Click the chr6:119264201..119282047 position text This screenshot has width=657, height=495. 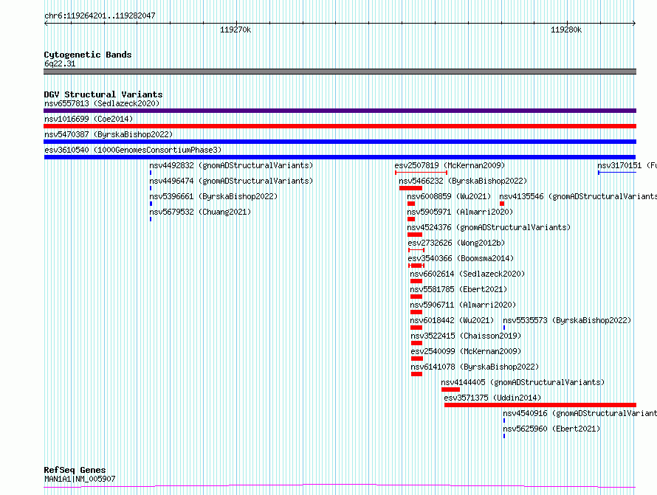[100, 15]
